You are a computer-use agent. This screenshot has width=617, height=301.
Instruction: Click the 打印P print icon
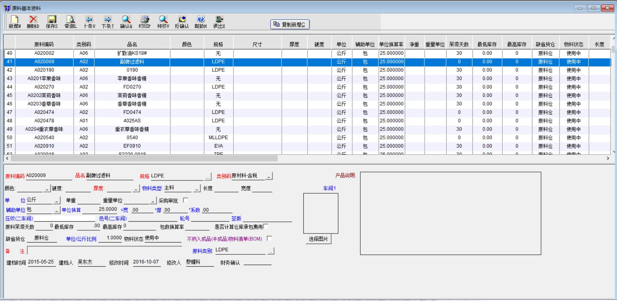(145, 22)
